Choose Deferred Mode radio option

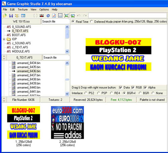[x=91, y=21]
